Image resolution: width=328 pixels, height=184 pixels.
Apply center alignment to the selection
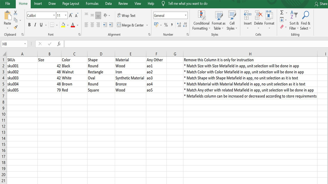point(92,25)
